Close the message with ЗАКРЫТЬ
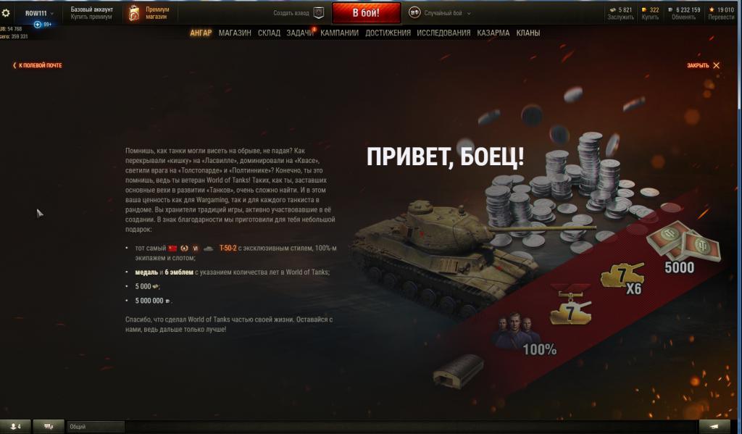742x434 pixels. pyautogui.click(x=703, y=65)
